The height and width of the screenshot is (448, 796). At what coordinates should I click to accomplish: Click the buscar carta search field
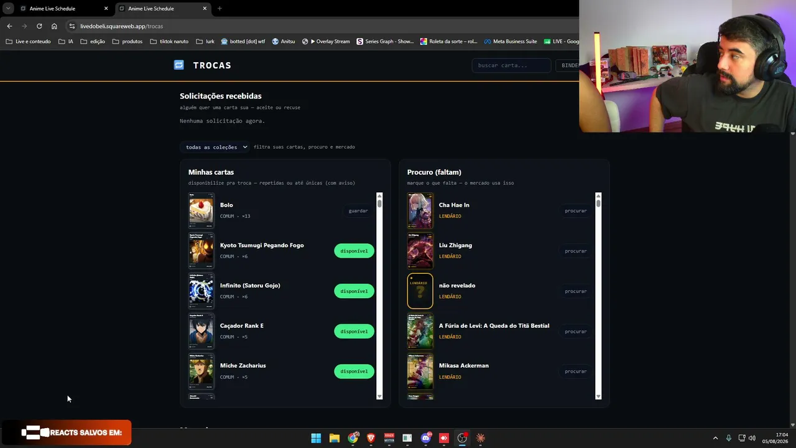point(511,65)
